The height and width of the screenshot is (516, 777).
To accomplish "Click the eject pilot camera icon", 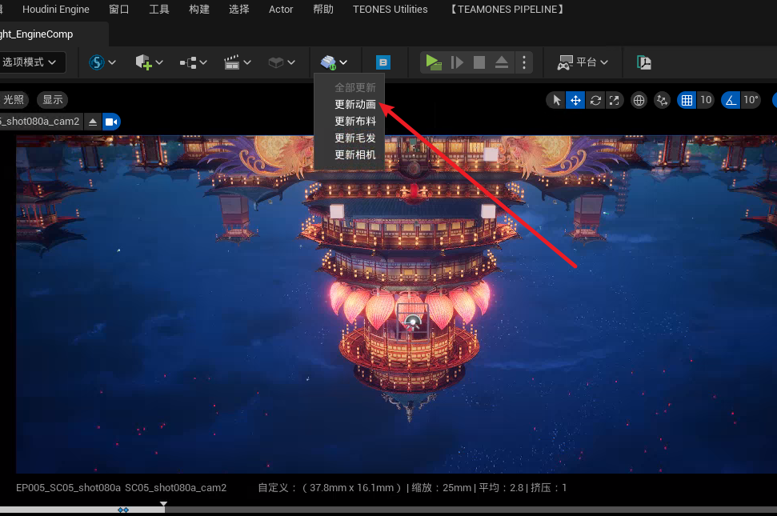I will (x=93, y=122).
